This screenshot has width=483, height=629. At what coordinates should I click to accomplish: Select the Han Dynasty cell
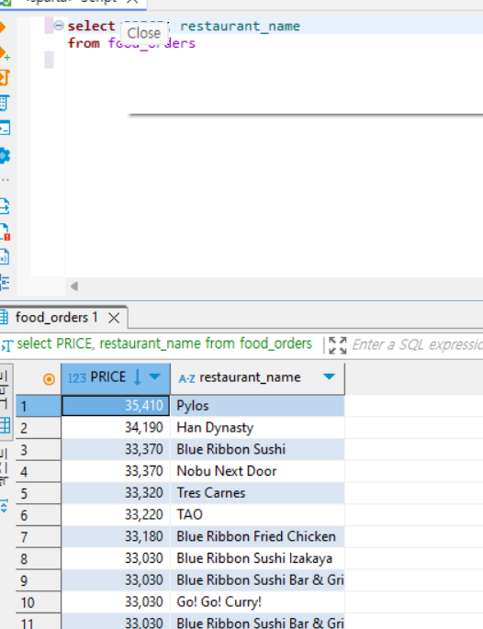click(x=257, y=428)
